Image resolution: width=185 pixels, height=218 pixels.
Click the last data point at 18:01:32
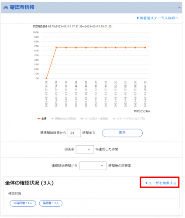coord(145,48)
